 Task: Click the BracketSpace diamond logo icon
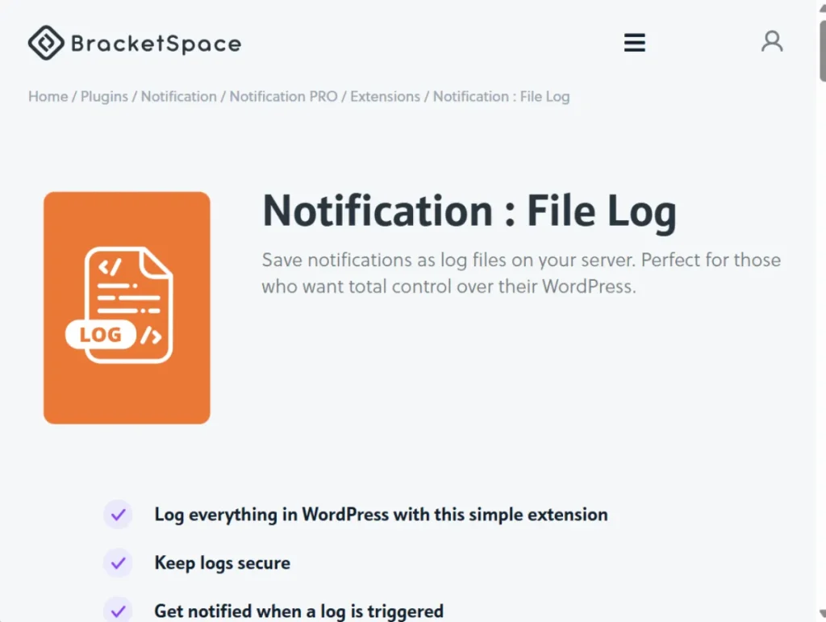tap(46, 41)
